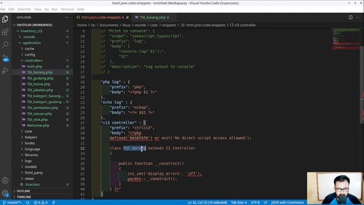Click the master branch status bar item
Viewport: 364px width, 205px height.
coord(12,203)
